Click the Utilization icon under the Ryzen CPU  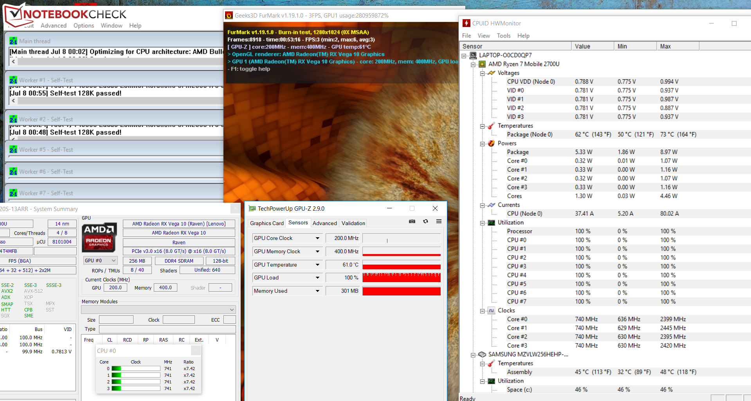click(492, 222)
